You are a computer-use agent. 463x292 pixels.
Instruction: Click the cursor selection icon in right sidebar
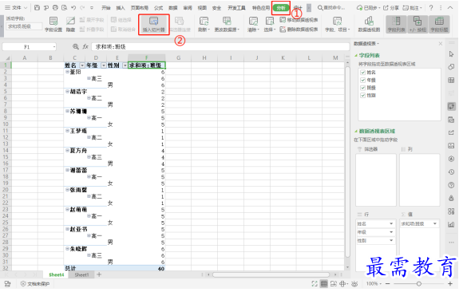coord(451,54)
